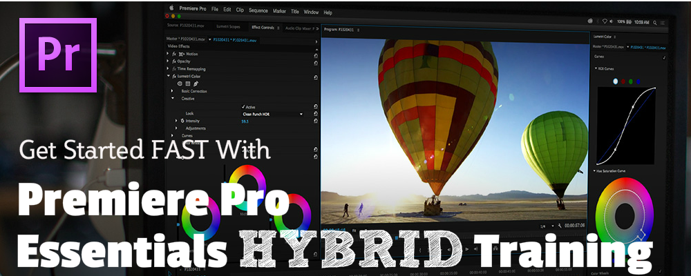
Task: Click the 00:00:57:06 duration timecode
Action: [x=575, y=226]
